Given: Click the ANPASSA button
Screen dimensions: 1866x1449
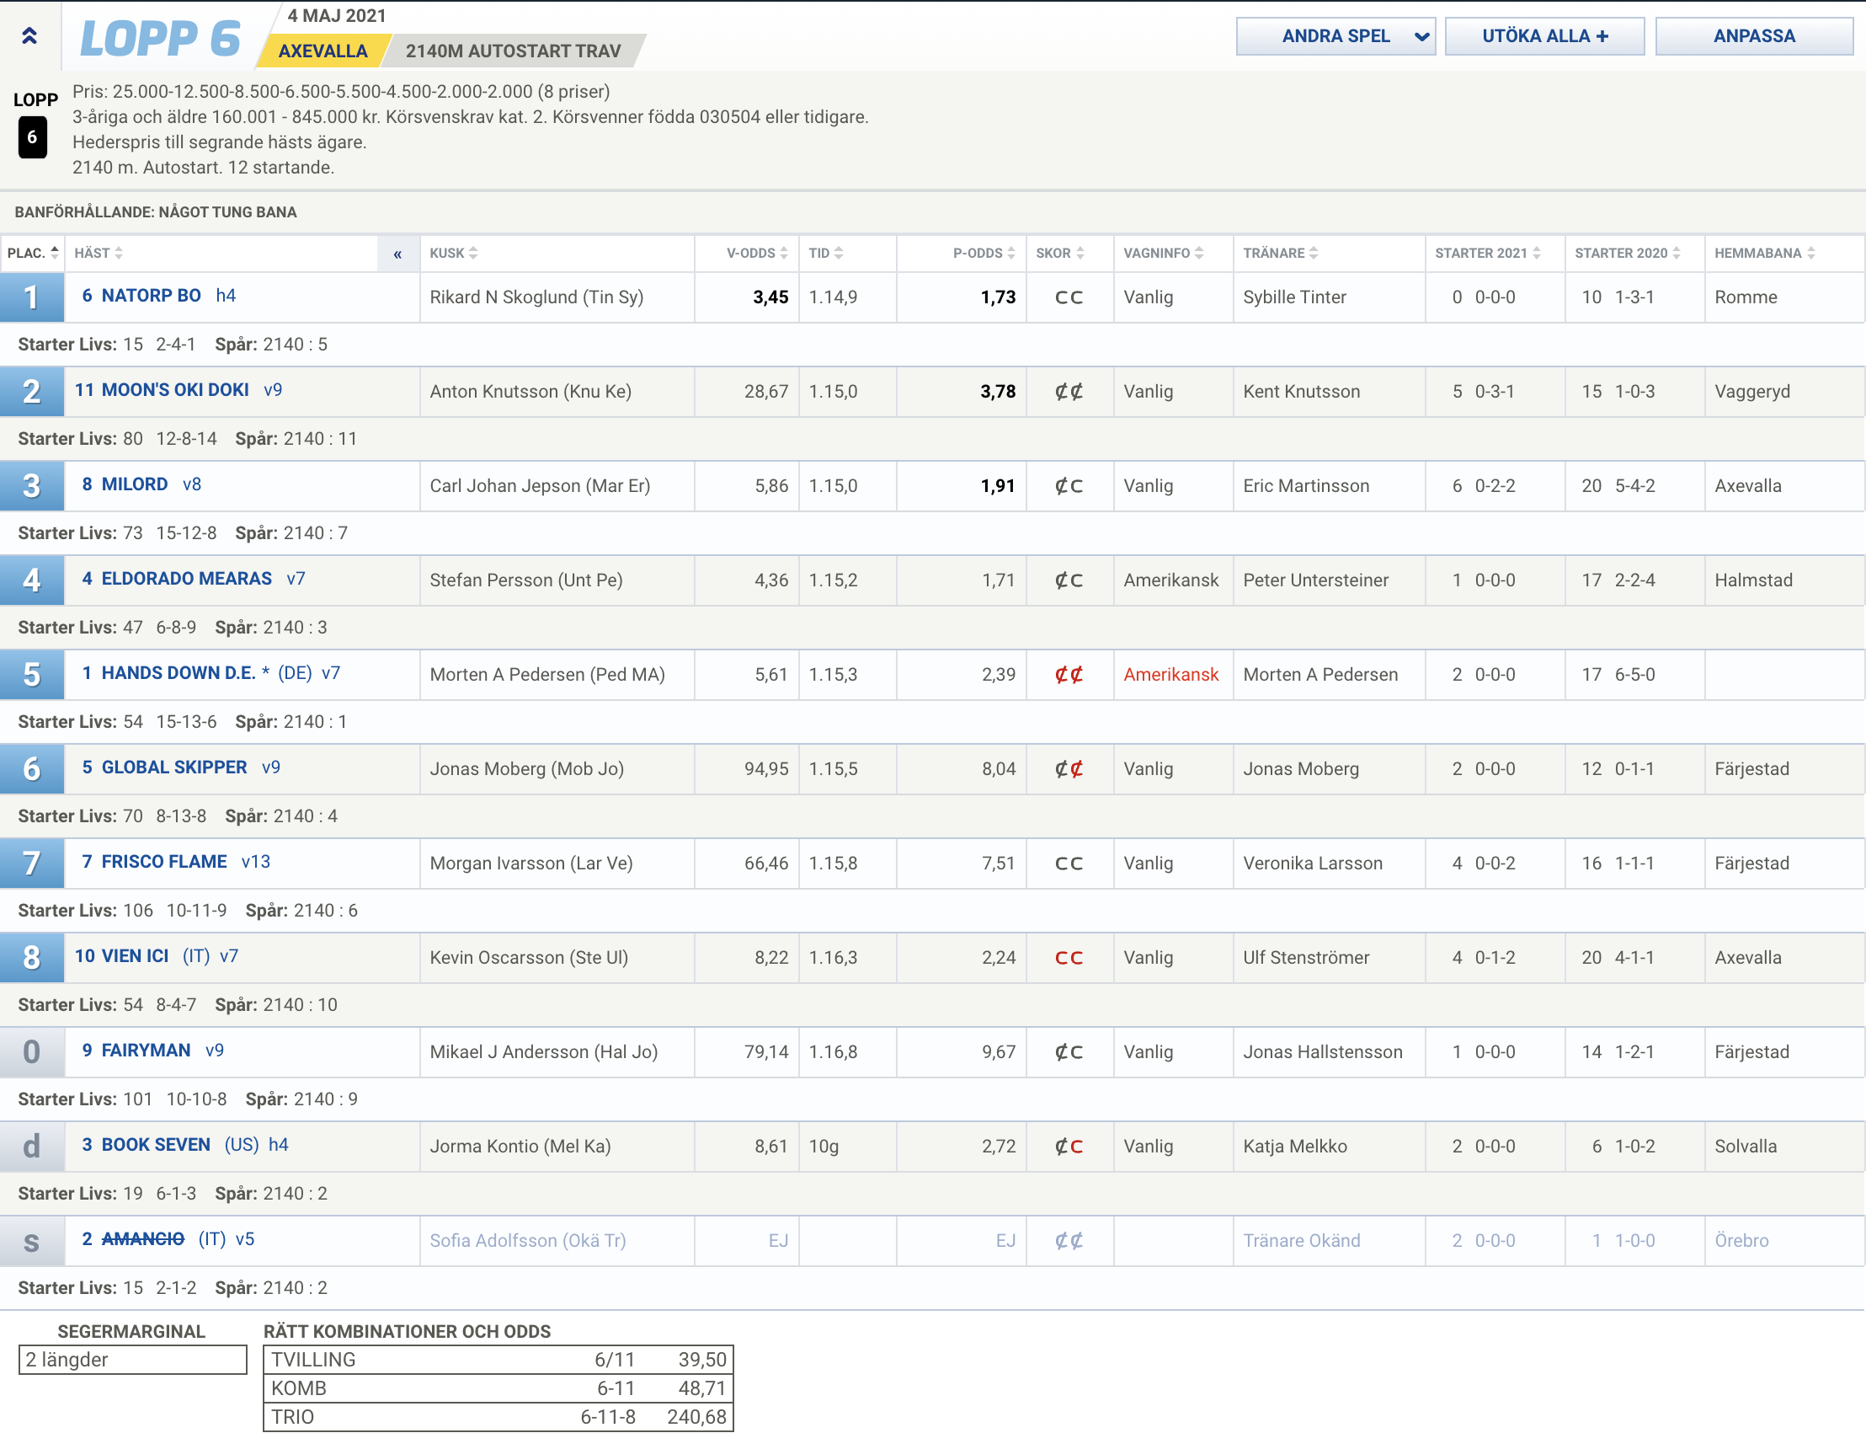Looking at the screenshot, I should (x=1754, y=36).
